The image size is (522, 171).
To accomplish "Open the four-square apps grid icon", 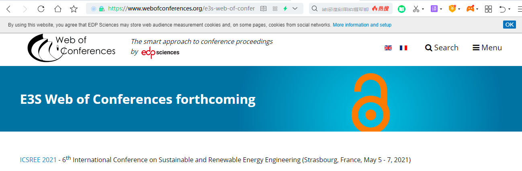I will coord(489,8).
